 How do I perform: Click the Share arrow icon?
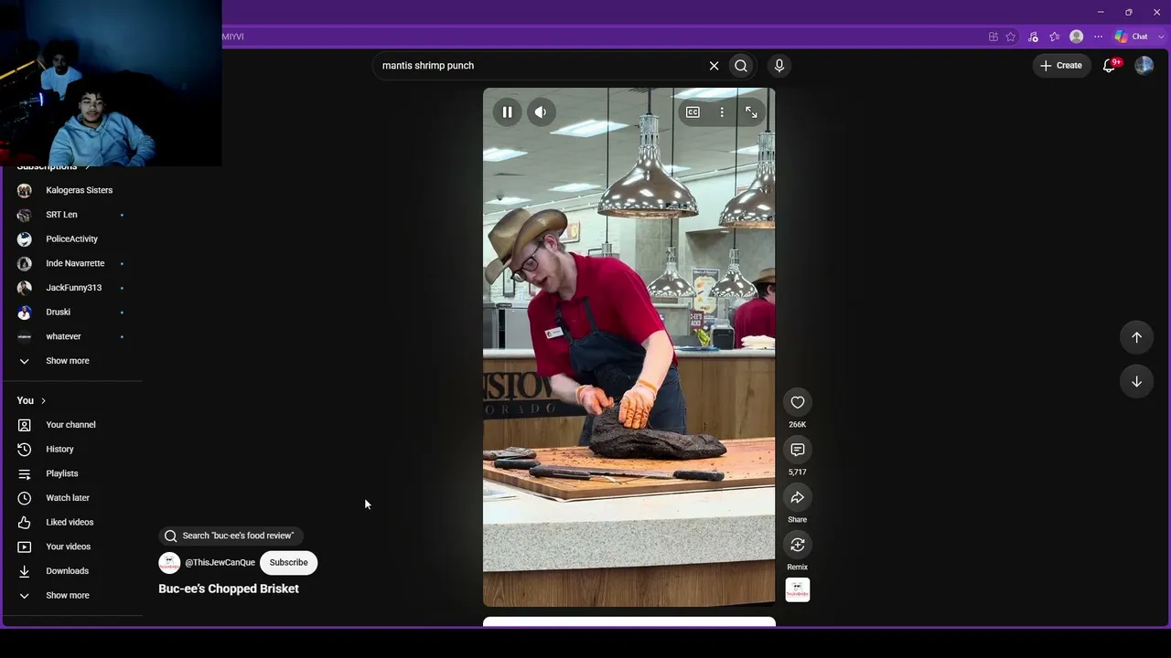coord(798,497)
